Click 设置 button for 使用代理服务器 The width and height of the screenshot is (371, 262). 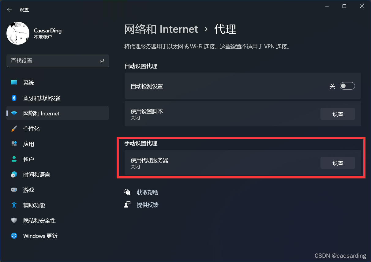coord(338,163)
